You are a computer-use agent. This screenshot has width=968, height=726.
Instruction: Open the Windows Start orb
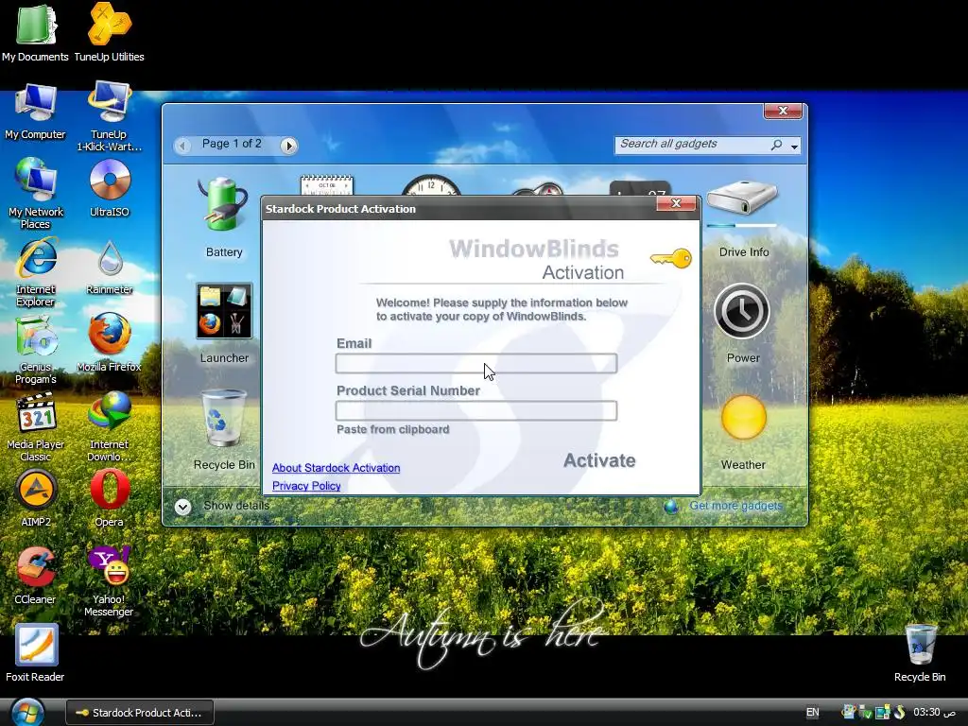coord(27,712)
